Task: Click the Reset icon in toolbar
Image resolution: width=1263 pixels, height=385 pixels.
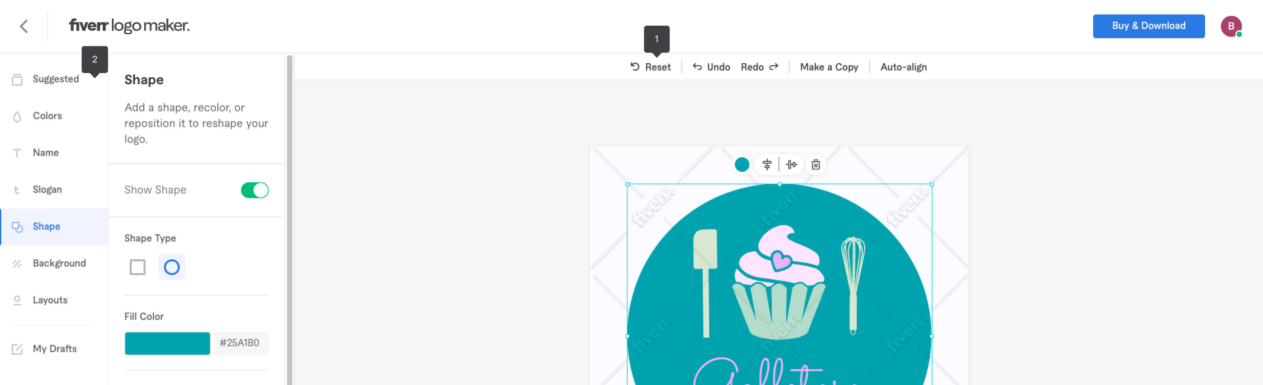Action: [x=635, y=66]
